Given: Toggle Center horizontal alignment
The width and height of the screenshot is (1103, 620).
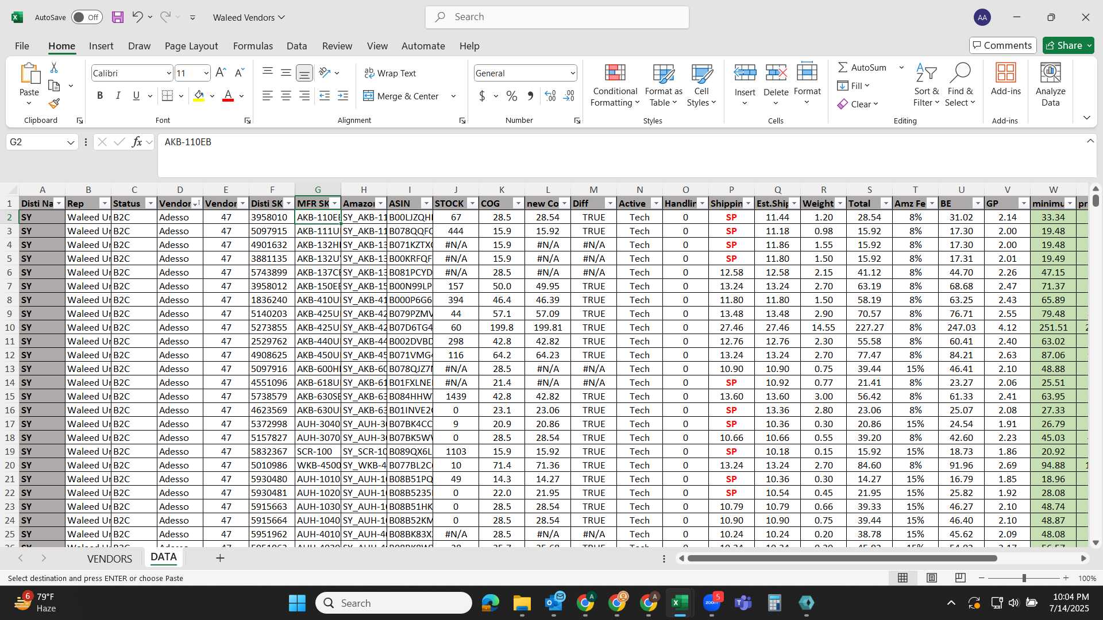Looking at the screenshot, I should [286, 96].
